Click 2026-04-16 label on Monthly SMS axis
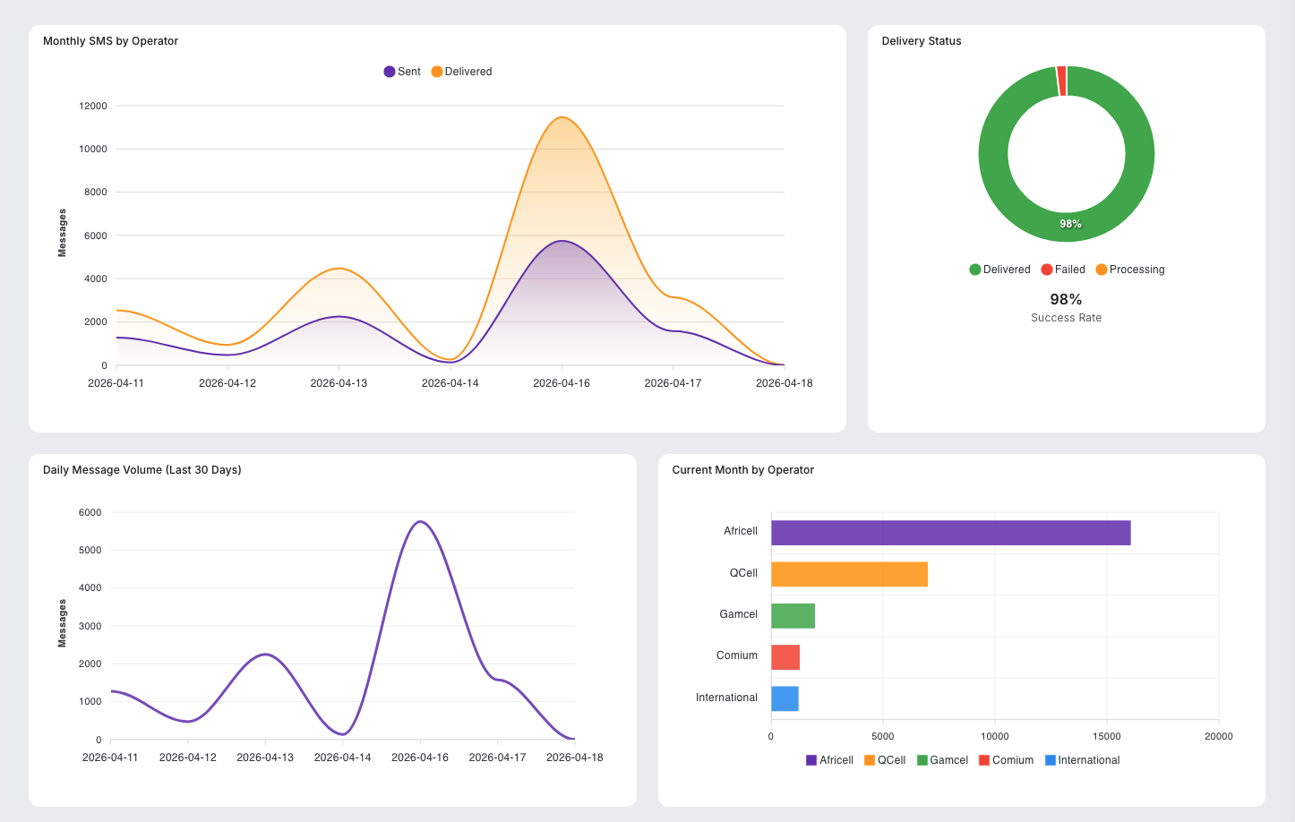Screen dimensions: 1295x822 562,383
